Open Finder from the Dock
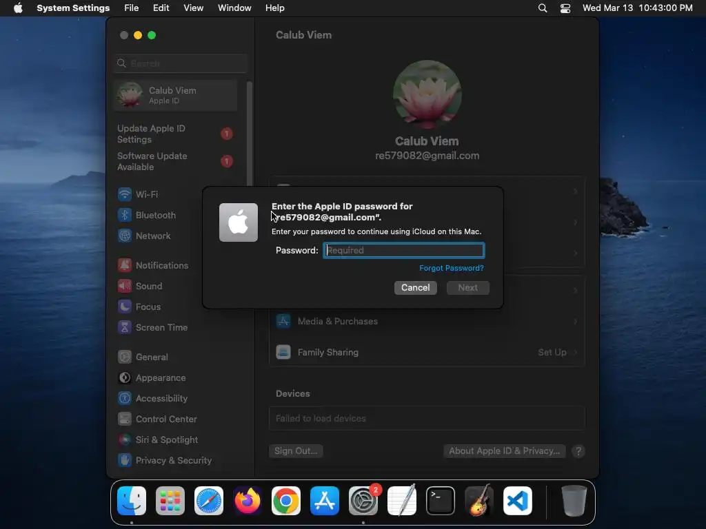The height and width of the screenshot is (529, 706). pos(132,501)
